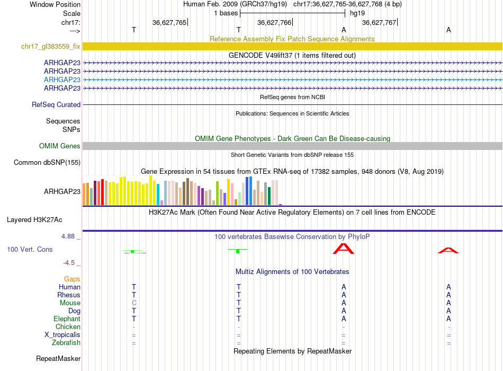
Task: Select the Scale track label
Action: pyautogui.click(x=71, y=13)
